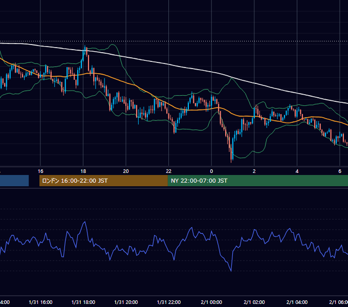Click the 0 hour label on upper axis
The width and height of the screenshot is (348, 307).
coord(211,171)
